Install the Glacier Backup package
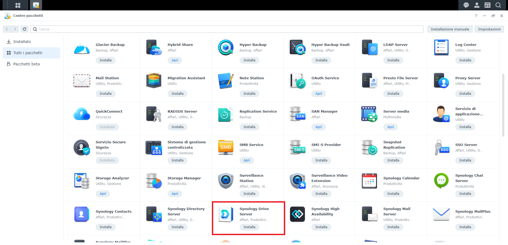The width and height of the screenshot is (508, 245). point(106,60)
